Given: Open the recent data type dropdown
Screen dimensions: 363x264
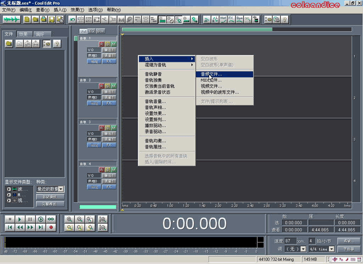Looking at the screenshot, I should (x=61, y=189).
